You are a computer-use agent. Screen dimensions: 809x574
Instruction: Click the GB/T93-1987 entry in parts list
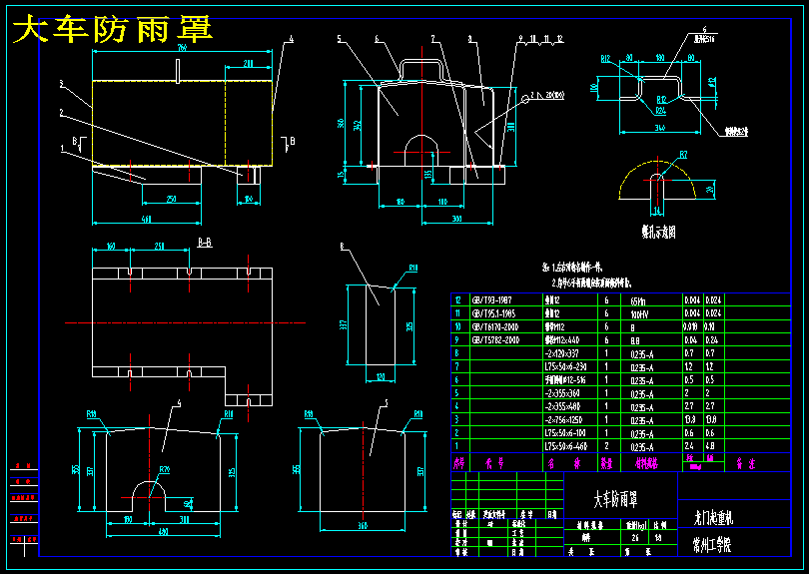pyautogui.click(x=491, y=300)
